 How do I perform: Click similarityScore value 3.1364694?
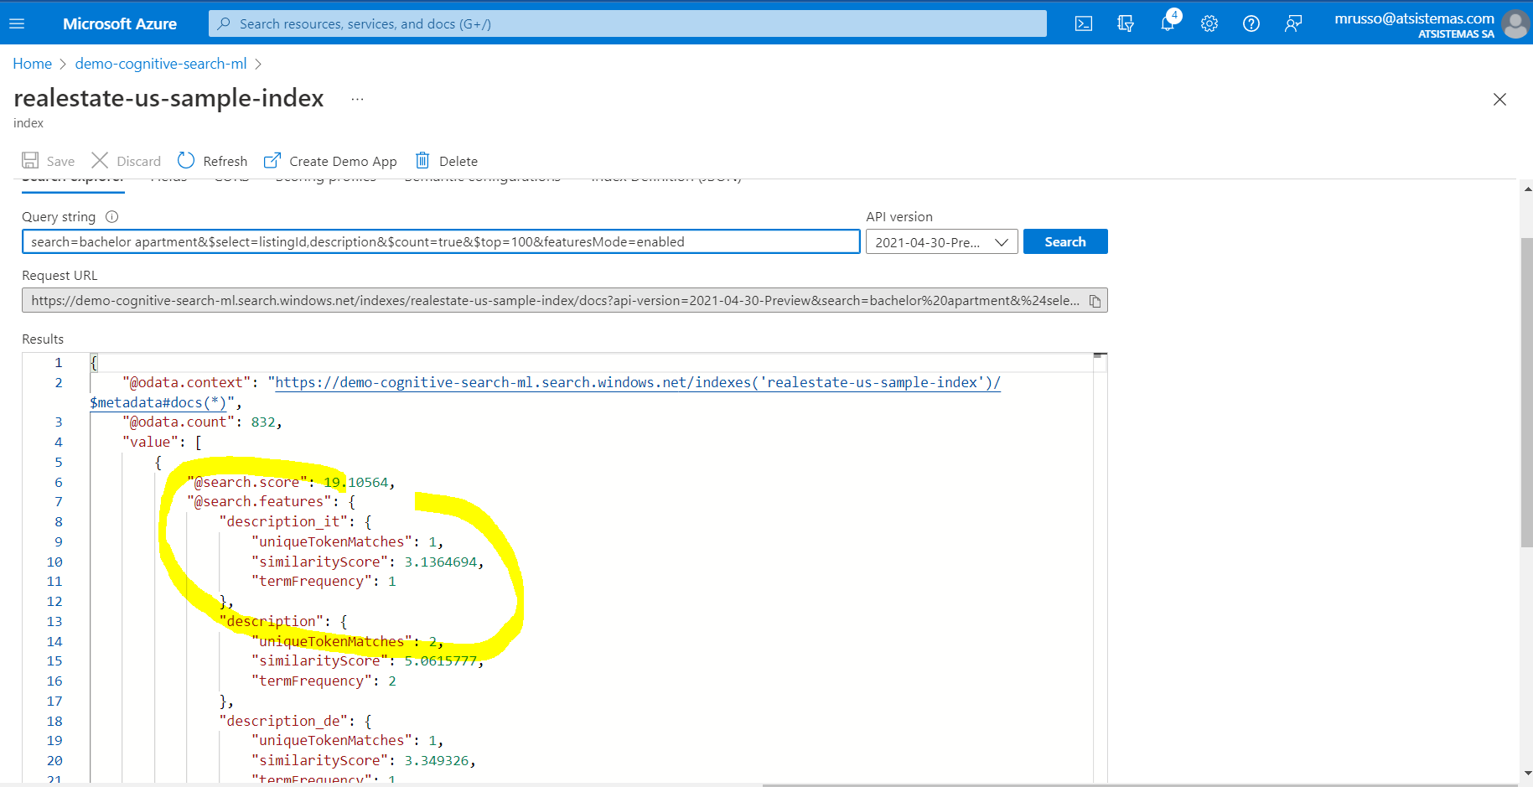tap(441, 562)
